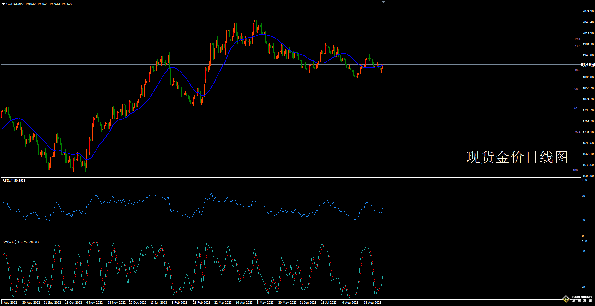
Task: Click RSI scale level 70
Action: click(583, 196)
